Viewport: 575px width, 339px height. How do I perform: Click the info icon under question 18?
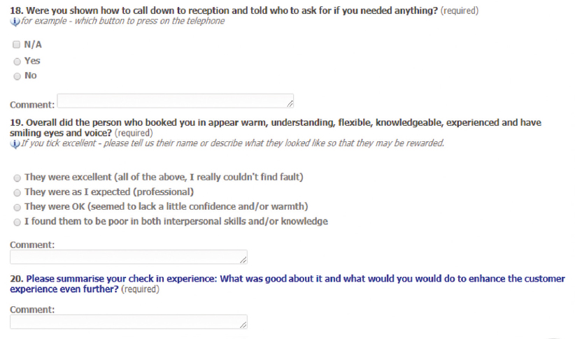(x=15, y=22)
